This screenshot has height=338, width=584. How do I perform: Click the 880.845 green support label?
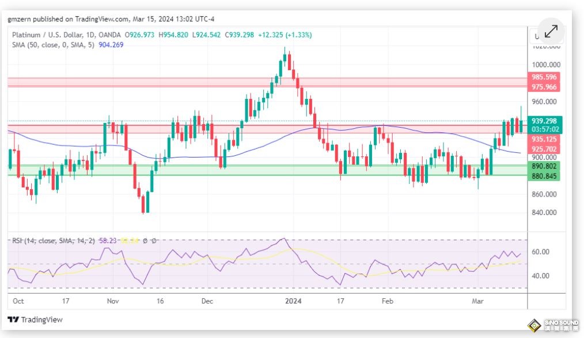coord(544,176)
